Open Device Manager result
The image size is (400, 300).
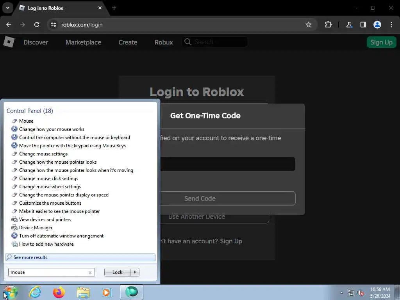click(36, 228)
